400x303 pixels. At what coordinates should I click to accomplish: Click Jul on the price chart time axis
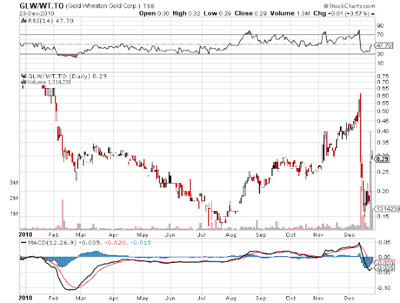pos(201,235)
